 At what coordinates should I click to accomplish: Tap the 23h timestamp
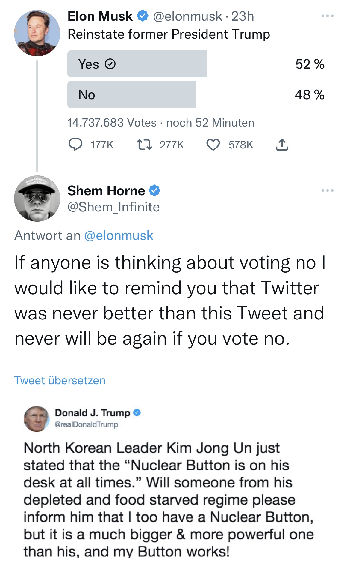pyautogui.click(x=243, y=16)
